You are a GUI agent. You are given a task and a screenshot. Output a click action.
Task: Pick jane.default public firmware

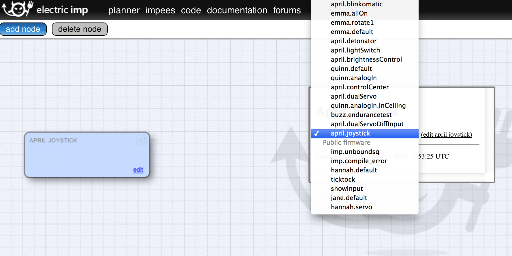pyautogui.click(x=365, y=198)
